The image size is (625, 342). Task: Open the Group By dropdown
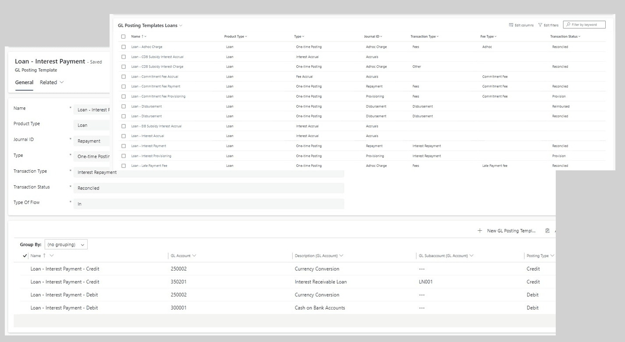tap(66, 244)
